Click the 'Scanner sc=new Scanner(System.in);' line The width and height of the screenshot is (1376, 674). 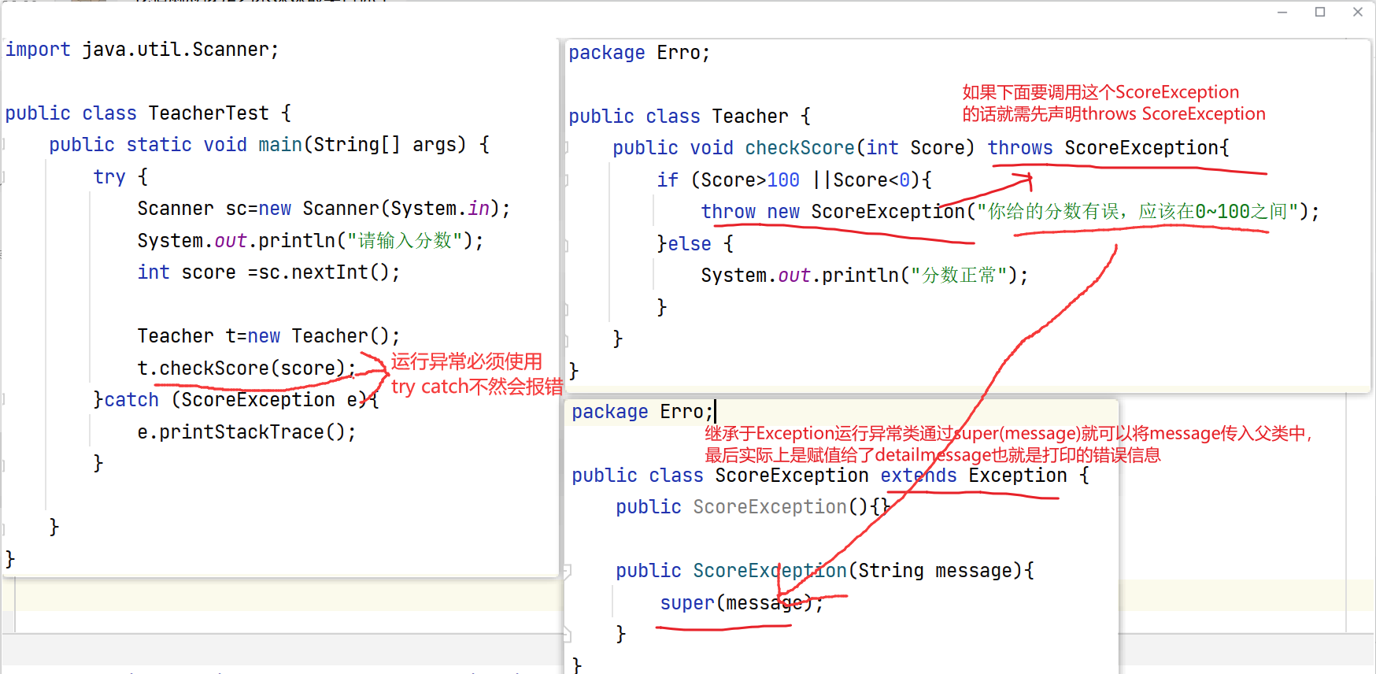pos(324,209)
